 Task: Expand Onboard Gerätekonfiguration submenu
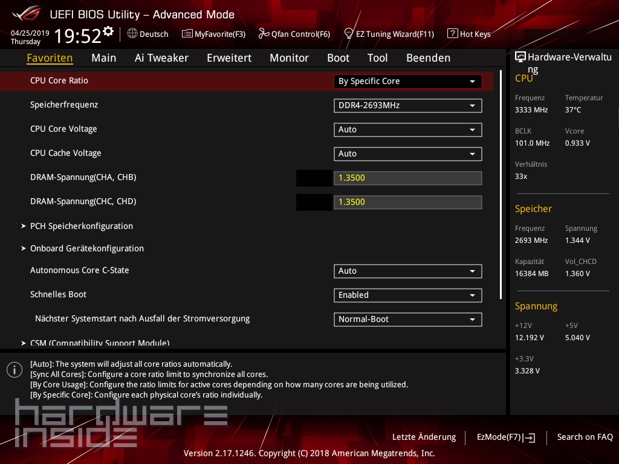click(x=86, y=248)
